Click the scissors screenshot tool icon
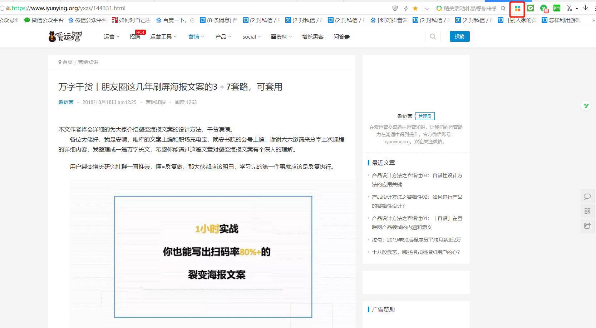This screenshot has width=596, height=328. [x=569, y=8]
